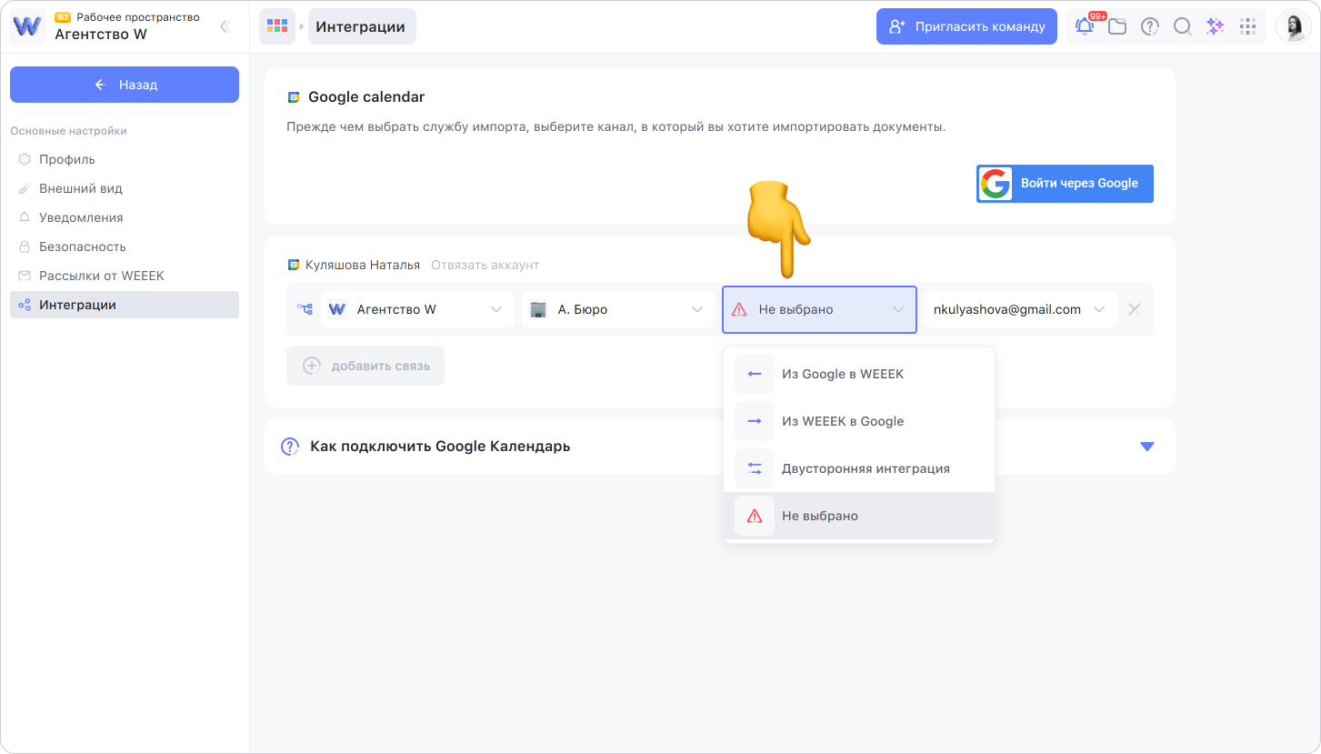Open the AI sparkles icon
Image resolution: width=1321 pixels, height=754 pixels.
pyautogui.click(x=1215, y=26)
